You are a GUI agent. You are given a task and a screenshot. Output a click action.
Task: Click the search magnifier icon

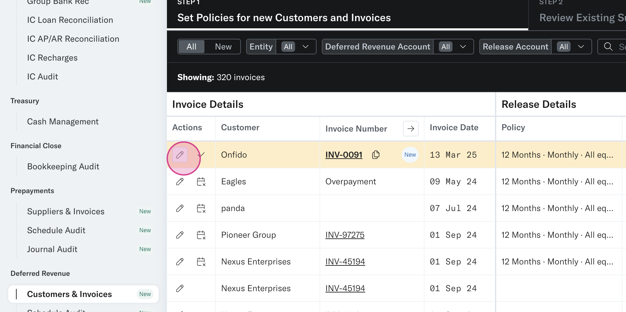[x=608, y=47]
